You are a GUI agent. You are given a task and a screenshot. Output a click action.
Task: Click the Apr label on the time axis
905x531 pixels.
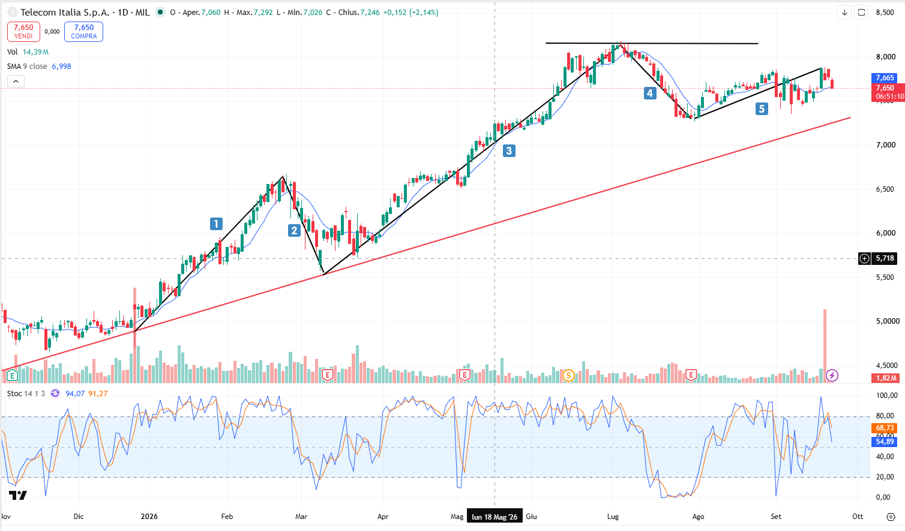tap(383, 517)
